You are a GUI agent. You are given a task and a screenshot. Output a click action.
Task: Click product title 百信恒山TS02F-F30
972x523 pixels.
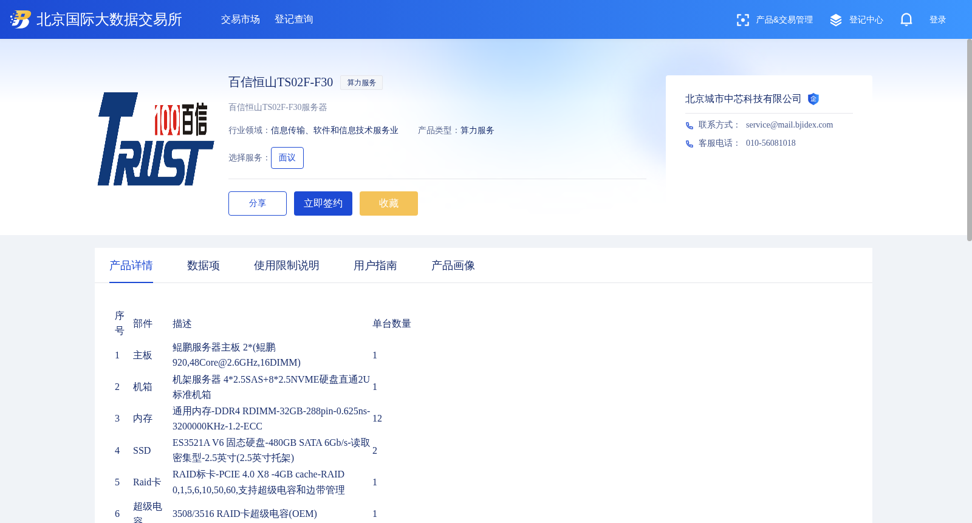pyautogui.click(x=281, y=82)
